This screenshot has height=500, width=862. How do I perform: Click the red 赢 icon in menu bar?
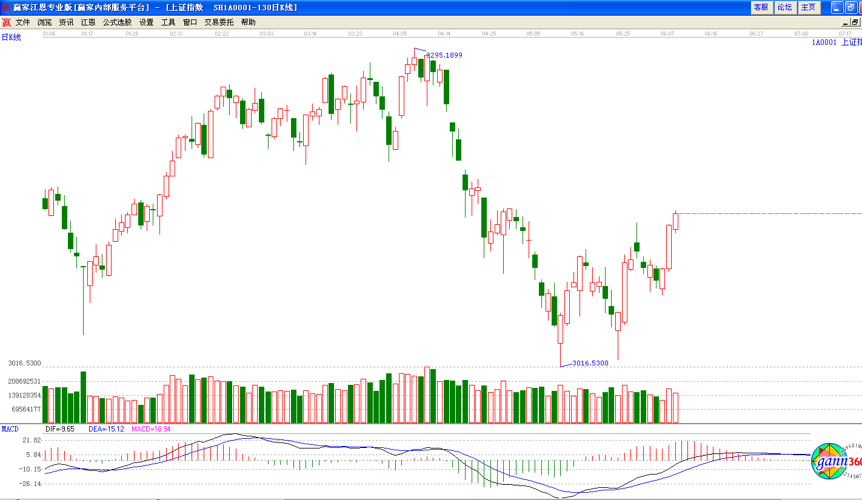[x=6, y=22]
